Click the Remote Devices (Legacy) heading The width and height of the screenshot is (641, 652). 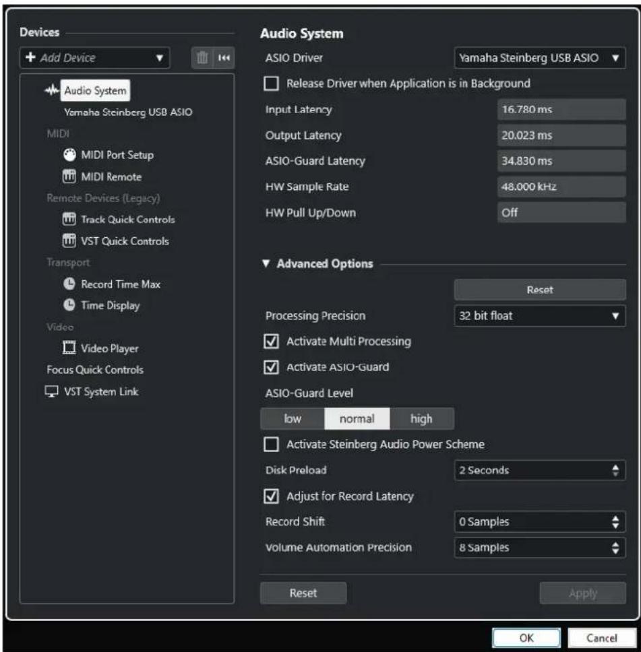click(103, 198)
